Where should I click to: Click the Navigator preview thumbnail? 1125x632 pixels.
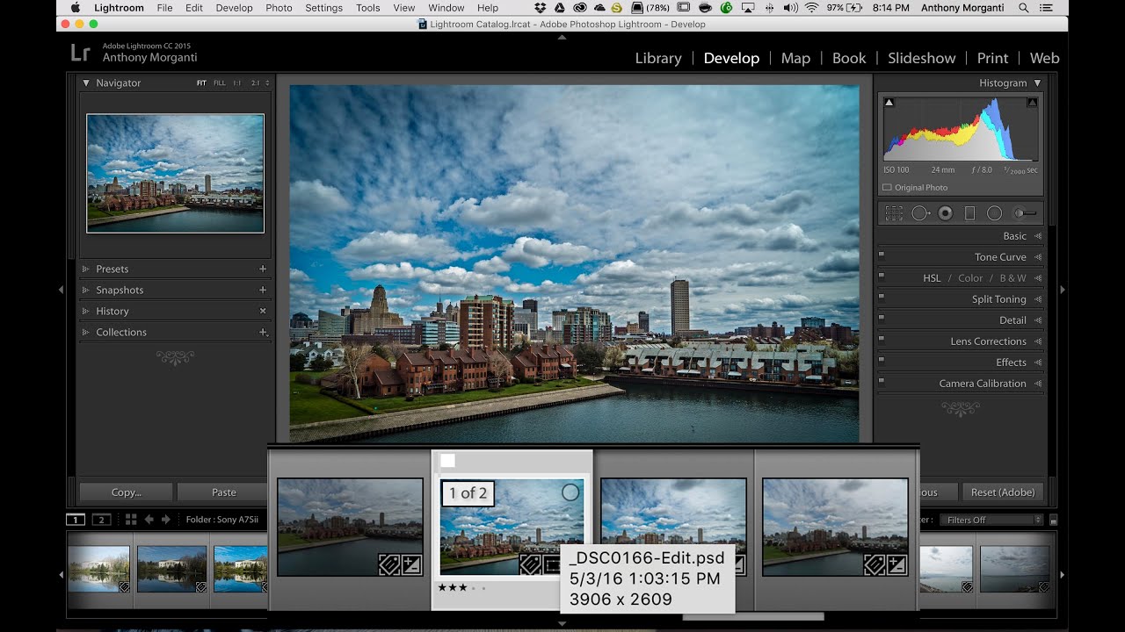point(175,173)
